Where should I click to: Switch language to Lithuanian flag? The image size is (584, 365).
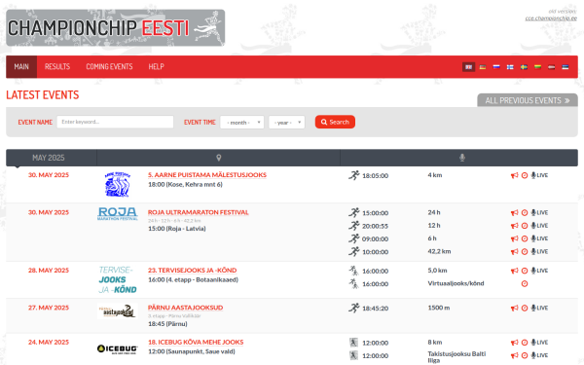click(538, 67)
